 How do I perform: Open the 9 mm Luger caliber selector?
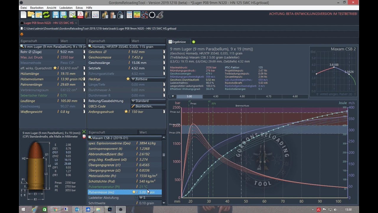pyautogui.click(x=53, y=46)
